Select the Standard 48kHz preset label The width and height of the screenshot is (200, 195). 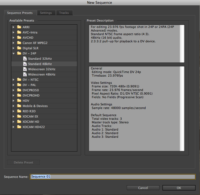[x=40, y=64]
